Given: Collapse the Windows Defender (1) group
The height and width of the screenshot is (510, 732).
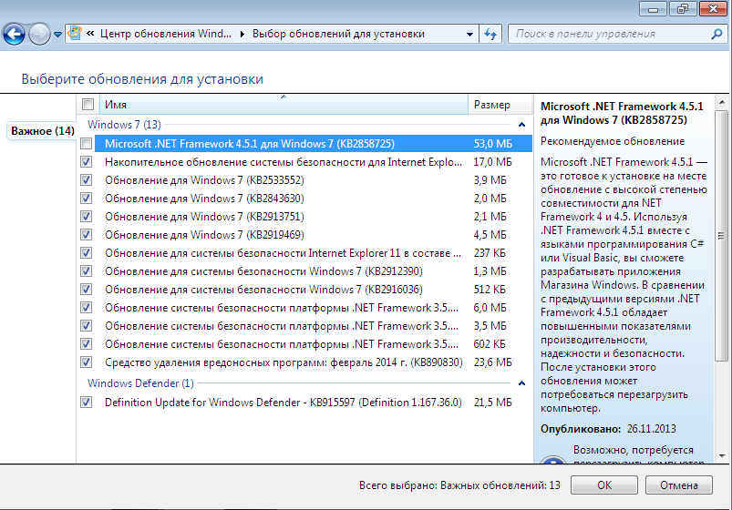Looking at the screenshot, I should tap(521, 383).
